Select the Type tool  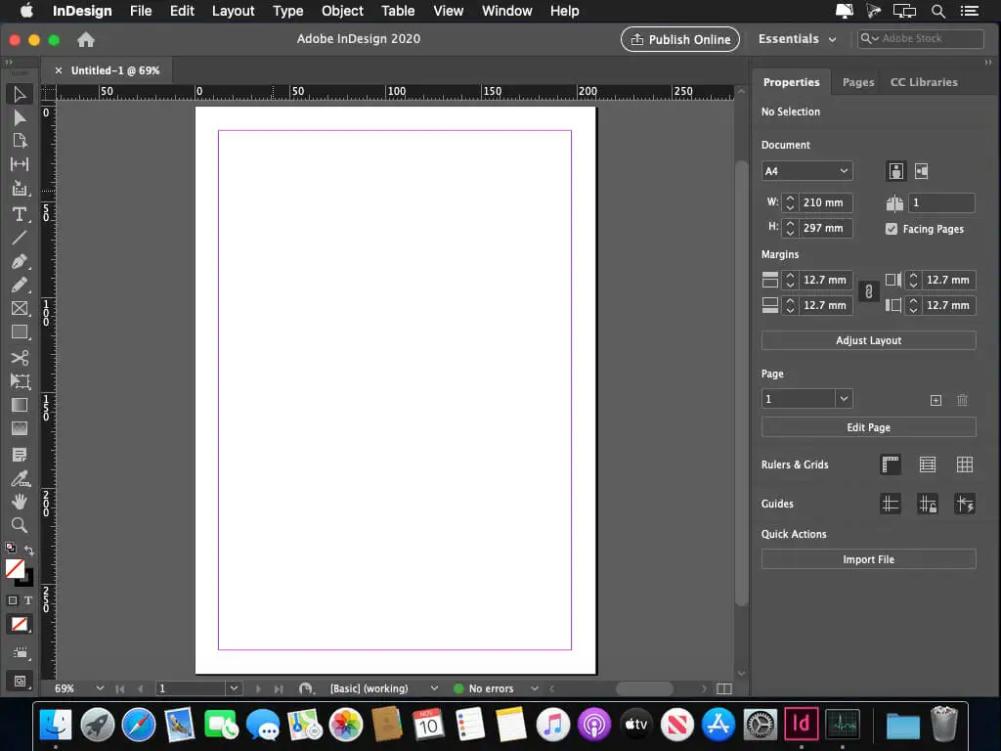click(x=20, y=214)
